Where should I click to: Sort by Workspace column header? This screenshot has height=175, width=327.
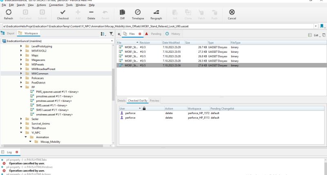[199, 108]
